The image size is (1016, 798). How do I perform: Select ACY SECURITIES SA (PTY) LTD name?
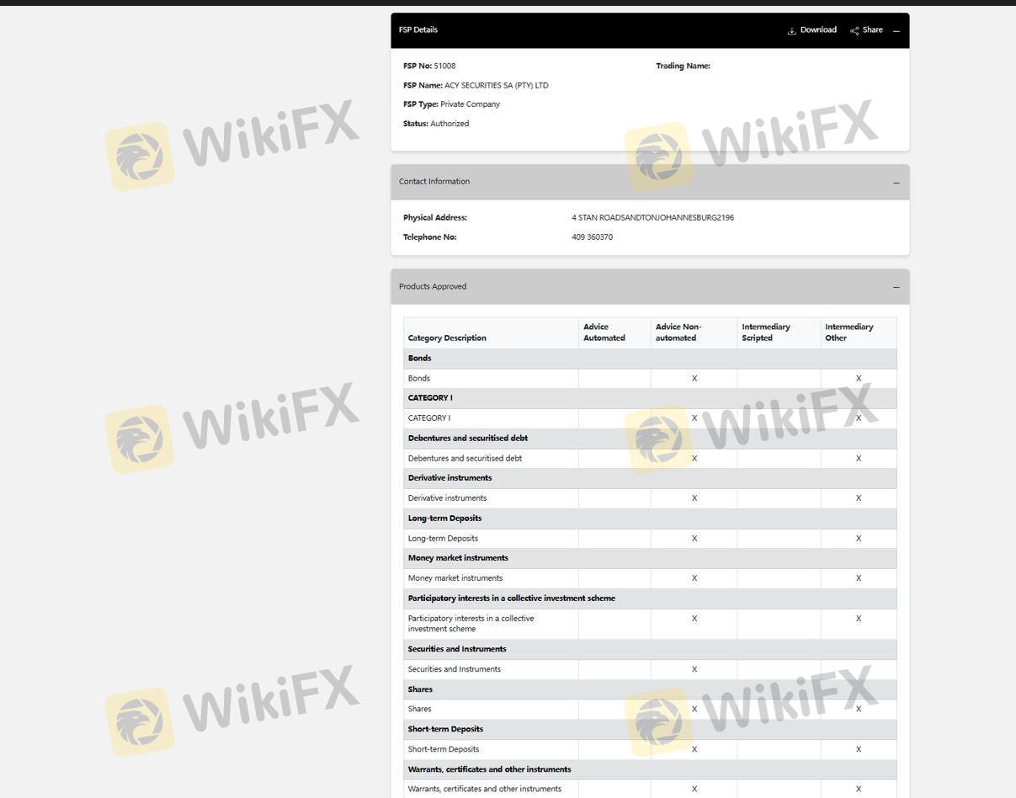497,85
